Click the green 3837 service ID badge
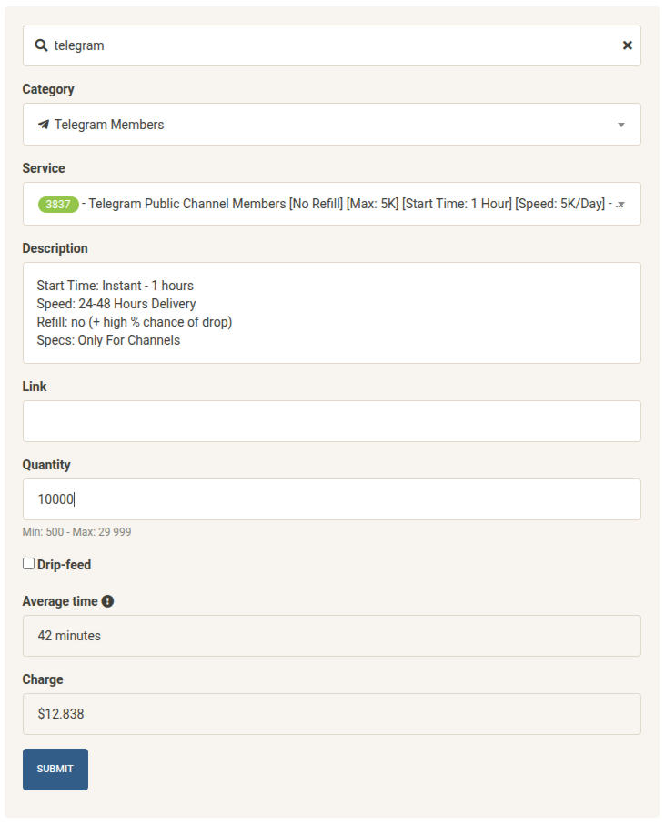Screen dimensions: 665x825 pos(58,205)
